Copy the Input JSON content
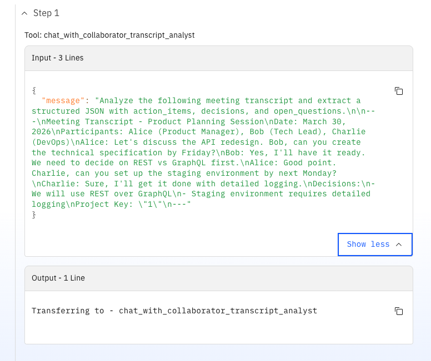The image size is (431, 361). (398, 91)
